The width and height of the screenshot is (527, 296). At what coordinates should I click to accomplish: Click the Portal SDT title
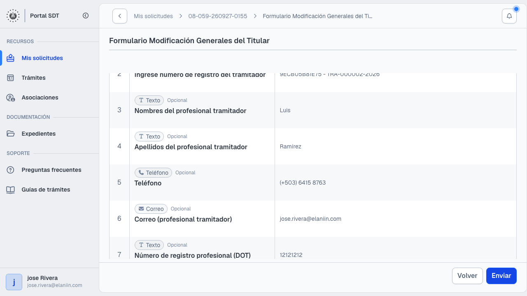click(x=44, y=16)
